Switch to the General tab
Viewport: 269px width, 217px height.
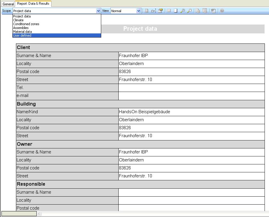(8, 4)
